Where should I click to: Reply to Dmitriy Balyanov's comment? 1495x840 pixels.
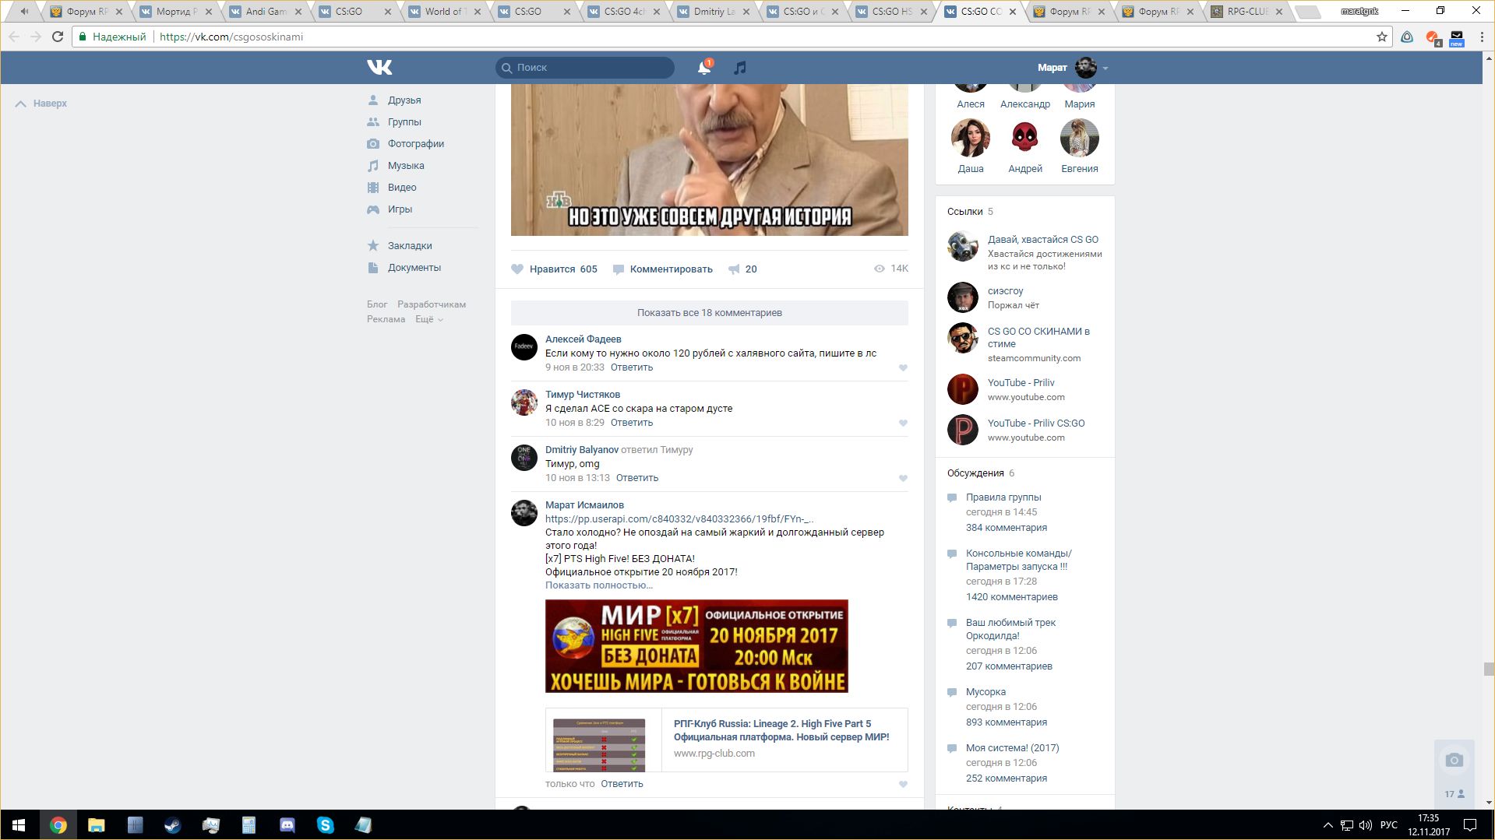click(x=636, y=478)
